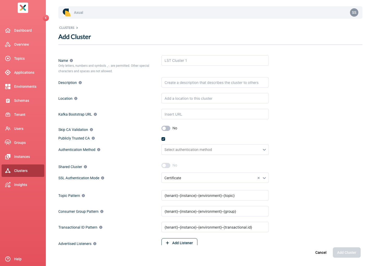Click the Axual X logo in the sidebar
Image resolution: width=375 pixels, height=266 pixels.
point(23,8)
